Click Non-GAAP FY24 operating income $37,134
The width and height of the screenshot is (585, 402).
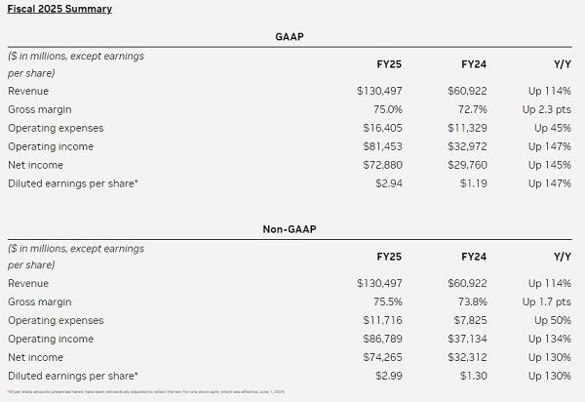pos(464,339)
